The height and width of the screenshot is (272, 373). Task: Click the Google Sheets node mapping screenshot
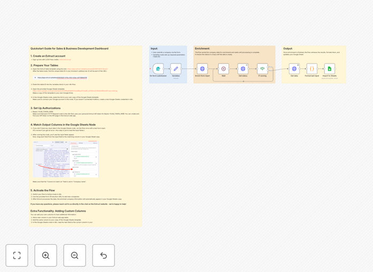click(66, 159)
